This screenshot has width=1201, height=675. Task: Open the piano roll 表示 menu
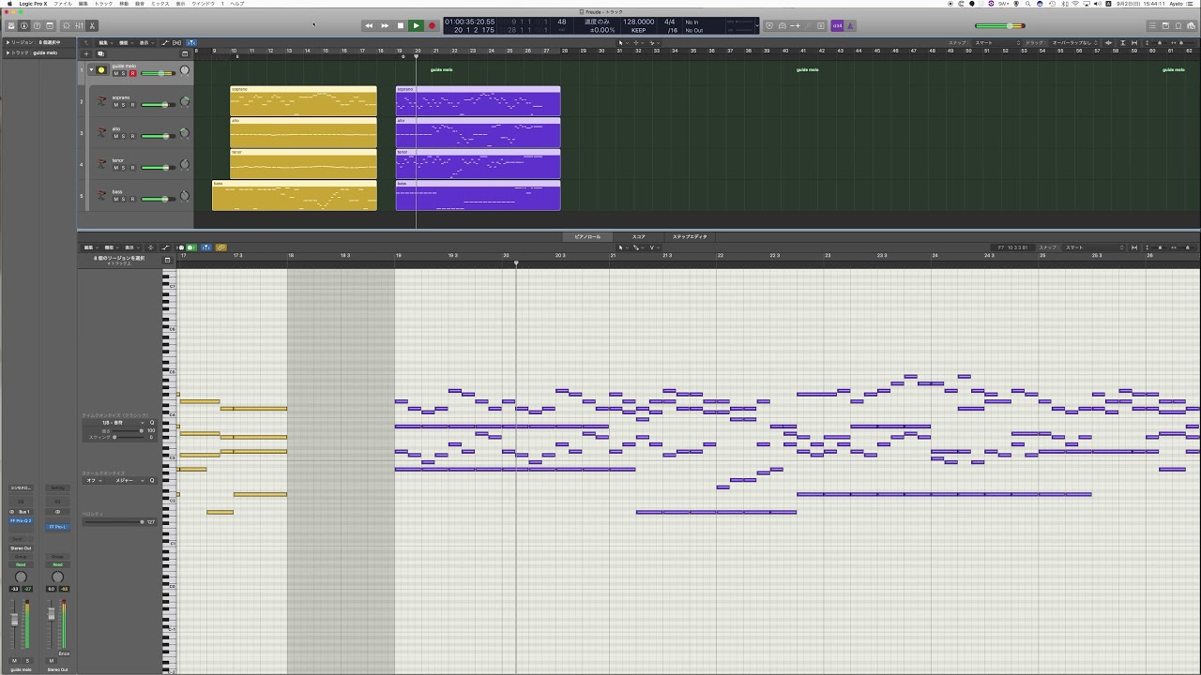[131, 247]
